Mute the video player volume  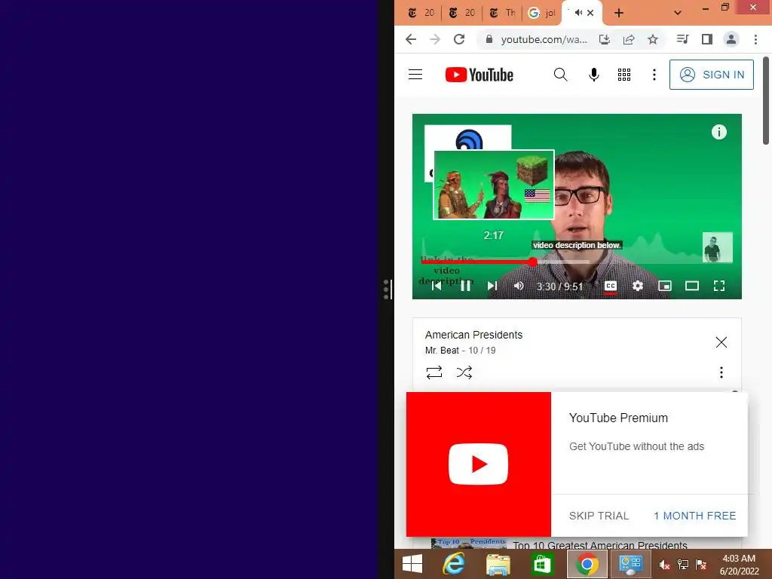pyautogui.click(x=519, y=286)
